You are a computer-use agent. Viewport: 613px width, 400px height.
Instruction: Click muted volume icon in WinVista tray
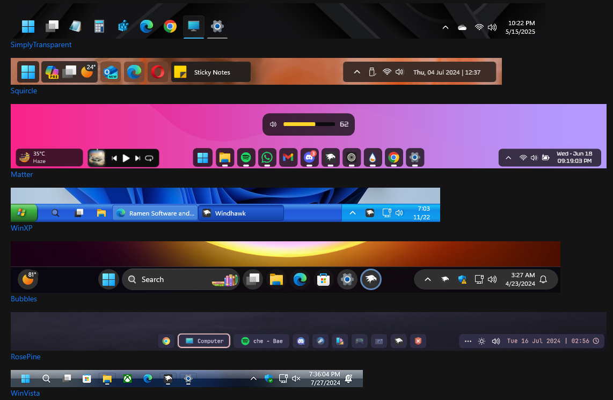(296, 379)
